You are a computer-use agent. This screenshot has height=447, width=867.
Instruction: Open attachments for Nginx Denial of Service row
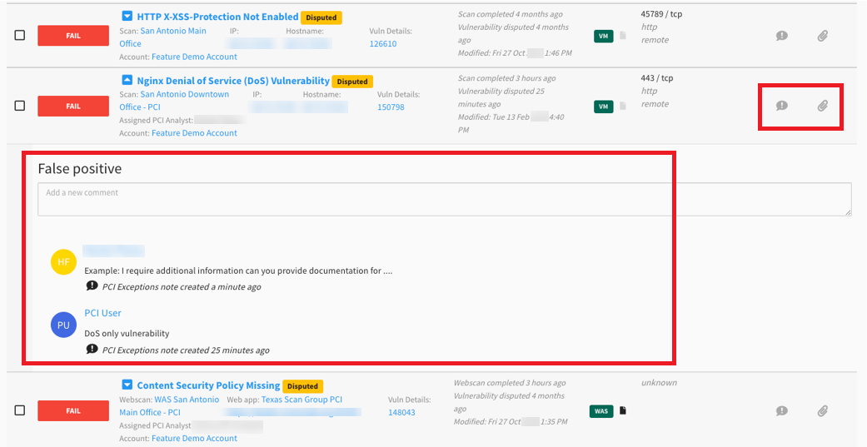pyautogui.click(x=822, y=106)
